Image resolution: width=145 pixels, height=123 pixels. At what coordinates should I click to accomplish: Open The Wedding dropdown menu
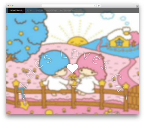(x=16, y=10)
